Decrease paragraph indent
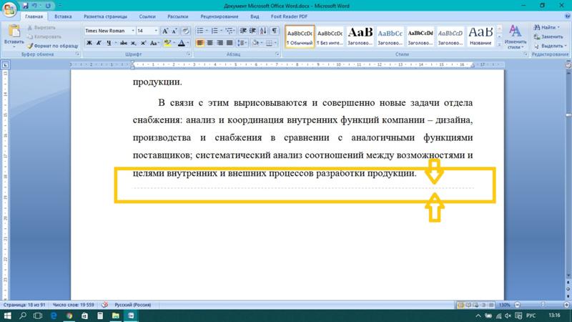This screenshot has height=322, width=572. pos(243,31)
